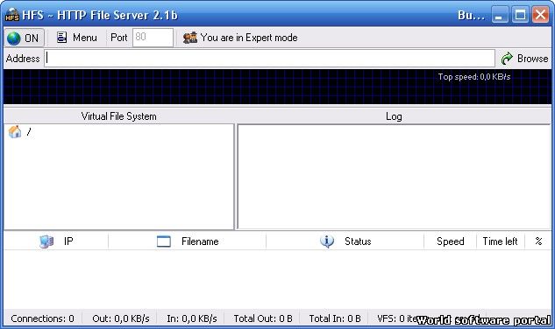Toggle the server ON button
Image resolution: width=555 pixels, height=329 pixels.
24,38
